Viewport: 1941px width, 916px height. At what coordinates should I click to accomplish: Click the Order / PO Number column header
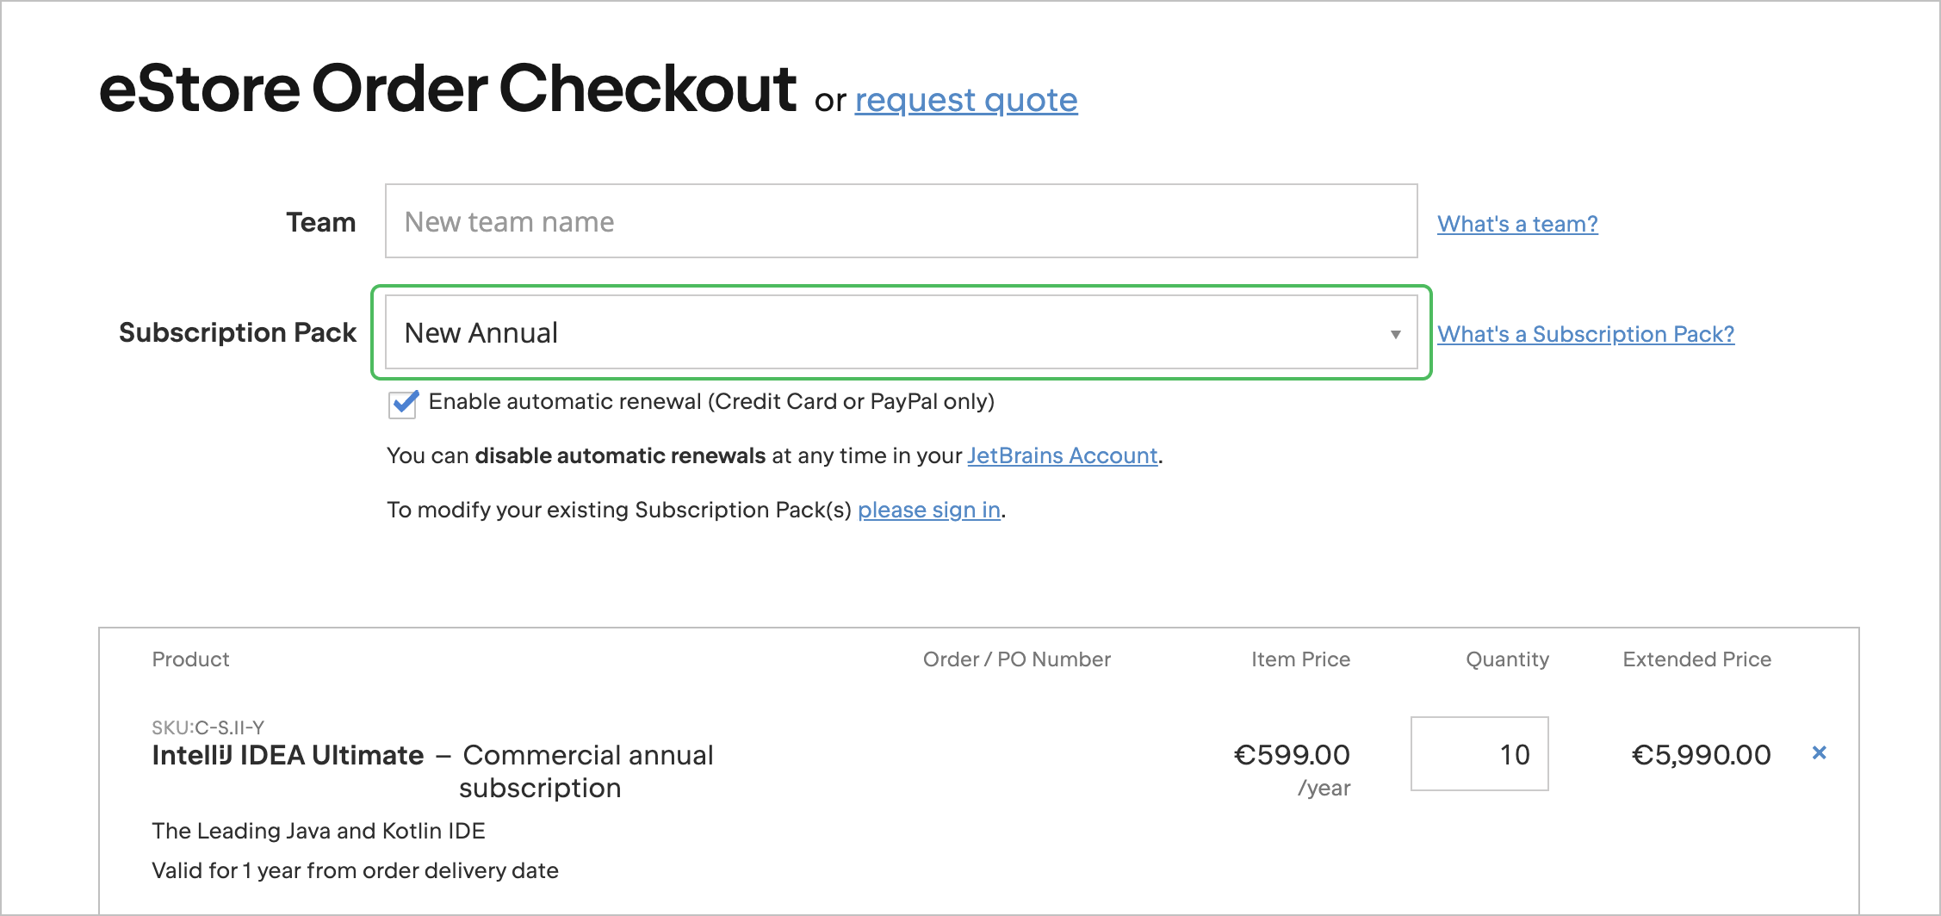pyautogui.click(x=1016, y=659)
